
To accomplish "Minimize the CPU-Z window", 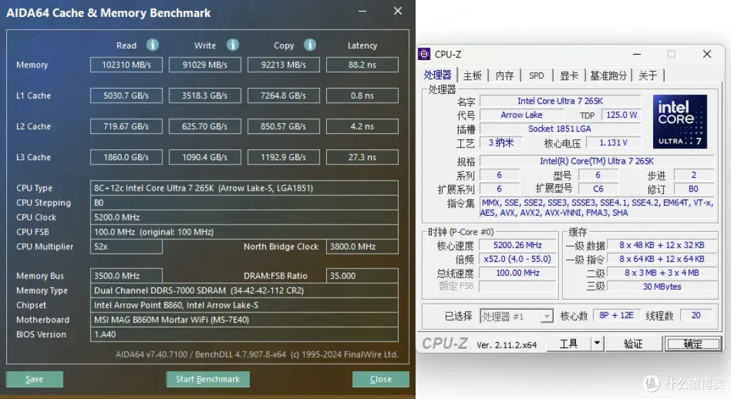I will (x=637, y=54).
